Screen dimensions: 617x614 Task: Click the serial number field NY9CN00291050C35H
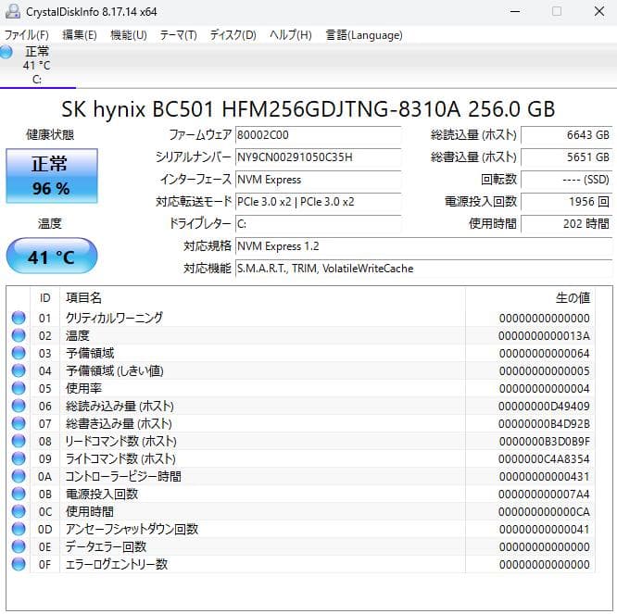click(x=318, y=157)
